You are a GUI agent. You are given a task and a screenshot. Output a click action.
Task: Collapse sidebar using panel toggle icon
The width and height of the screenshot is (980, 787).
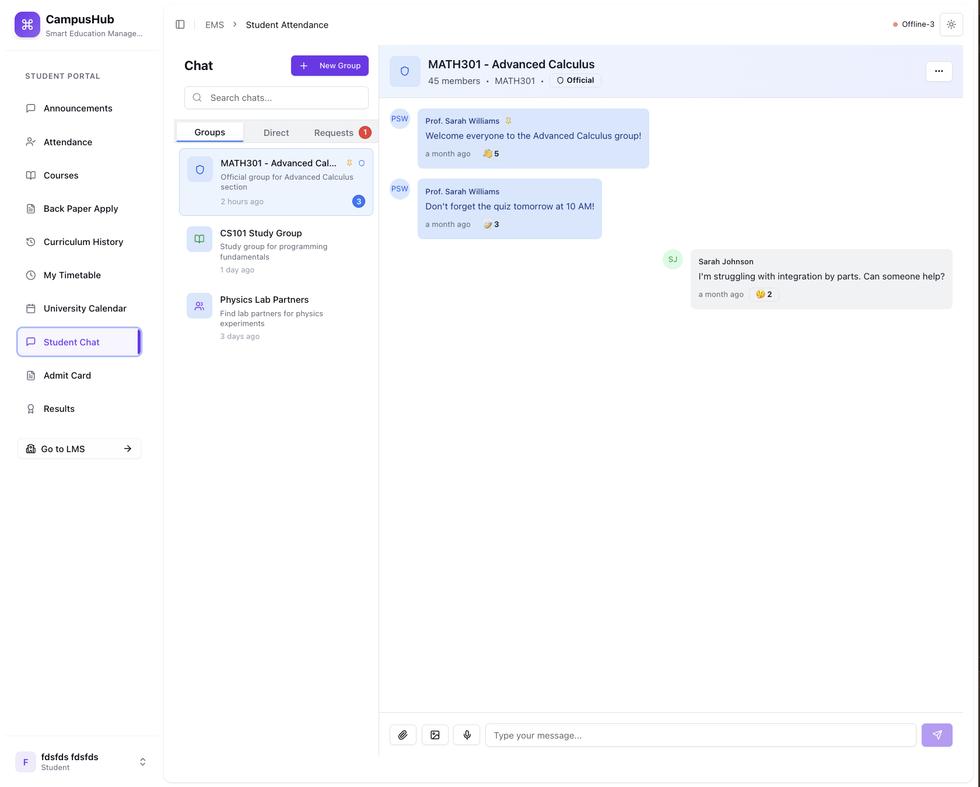[180, 25]
